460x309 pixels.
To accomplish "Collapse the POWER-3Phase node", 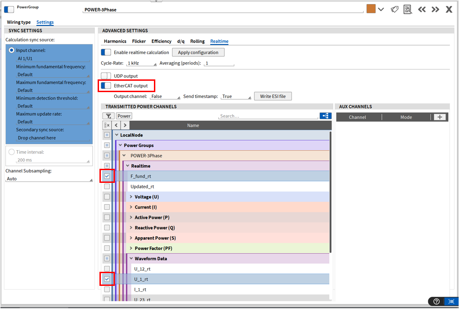I will point(124,155).
